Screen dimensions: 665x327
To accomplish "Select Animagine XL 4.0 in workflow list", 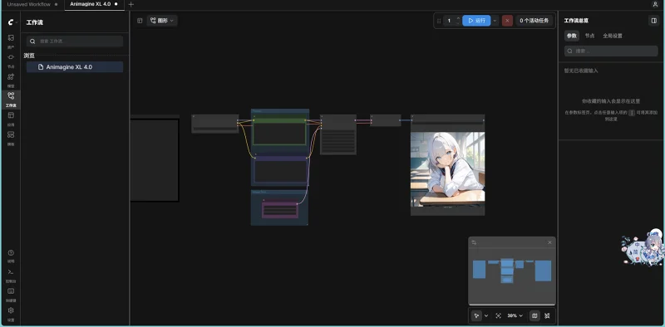I will (x=75, y=67).
